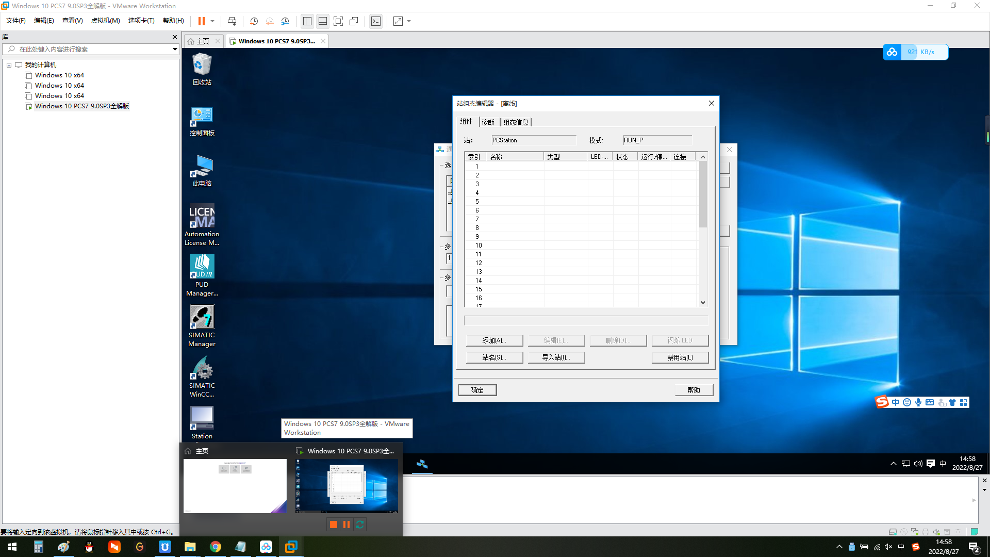
Task: Click Send Ctrl+Alt+Del toolbar icon
Action: pyautogui.click(x=232, y=21)
